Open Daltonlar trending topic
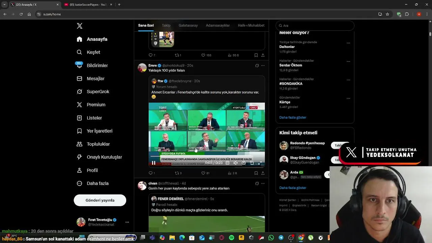Image resolution: width=432 pixels, height=243 pixels. click(x=287, y=47)
